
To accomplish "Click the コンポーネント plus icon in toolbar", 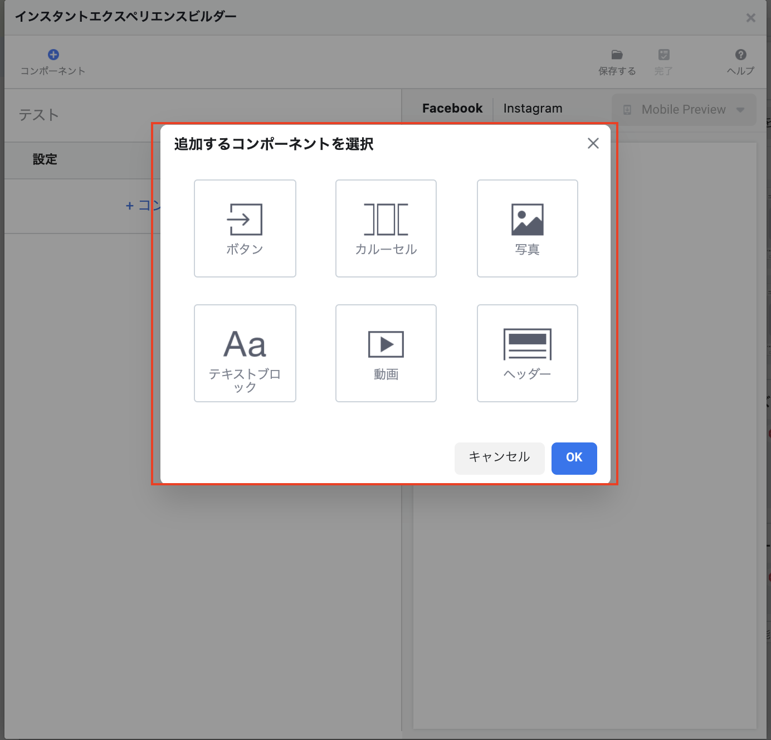I will pos(53,55).
